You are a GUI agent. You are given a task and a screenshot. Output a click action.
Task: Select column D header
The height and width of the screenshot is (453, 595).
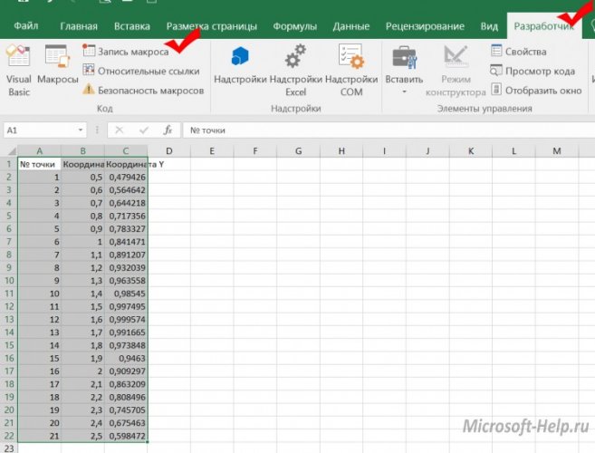[x=168, y=150]
